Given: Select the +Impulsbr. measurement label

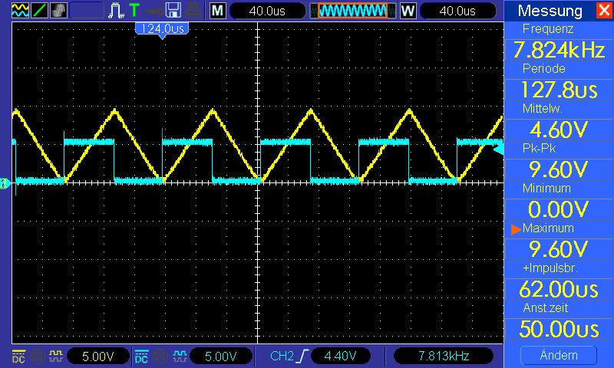Looking at the screenshot, I should [x=550, y=268].
